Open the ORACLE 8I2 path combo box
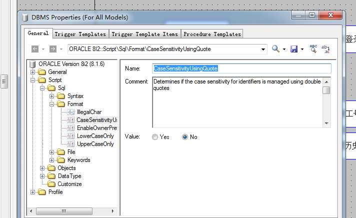This screenshot has height=218, width=356. 263,49
